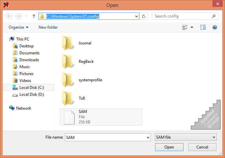Click the Music folder icon
The width and height of the screenshot is (225, 158).
tap(15, 66)
